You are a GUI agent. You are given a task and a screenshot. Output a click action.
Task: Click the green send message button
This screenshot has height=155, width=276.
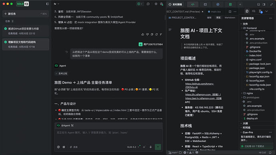click(158, 147)
